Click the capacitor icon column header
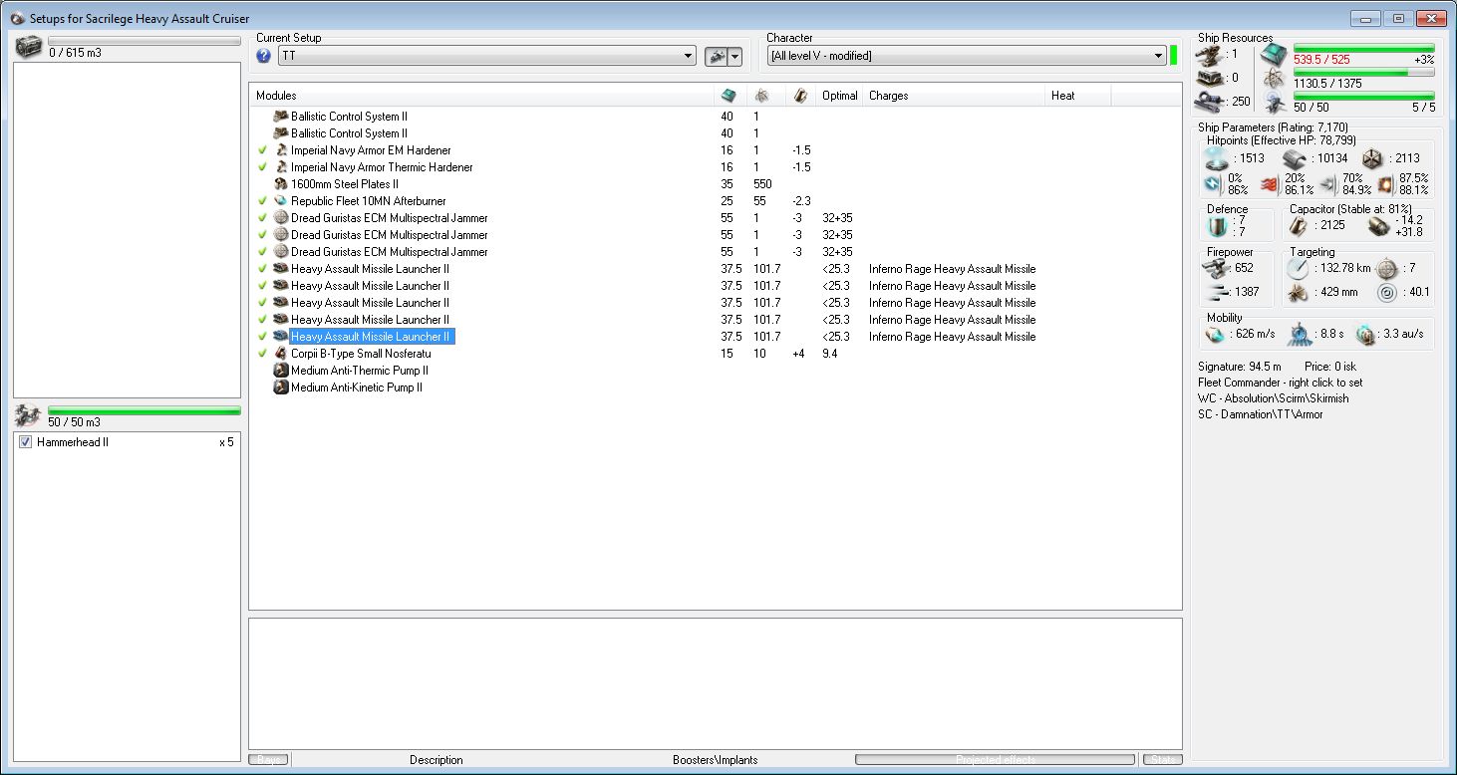The image size is (1457, 775). coord(799,96)
